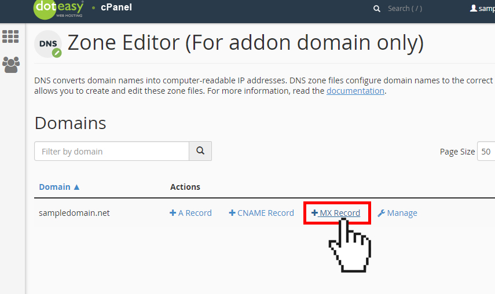Open the documentation link
Screen dimensions: 495x294
355,91
